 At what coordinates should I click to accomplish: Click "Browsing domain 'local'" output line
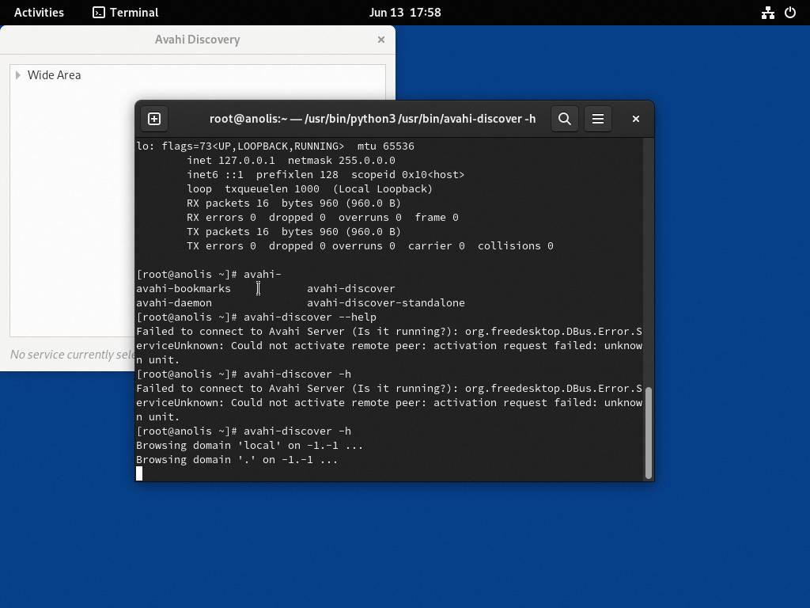(249, 445)
